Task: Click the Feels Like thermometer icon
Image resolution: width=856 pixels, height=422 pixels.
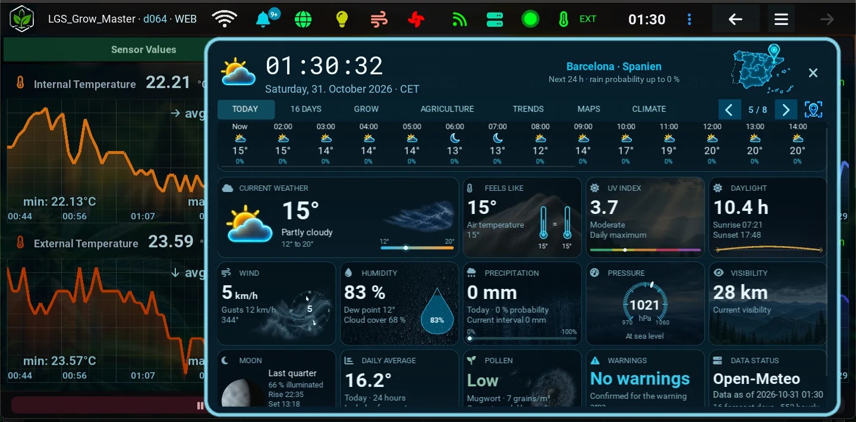Action: 470,188
